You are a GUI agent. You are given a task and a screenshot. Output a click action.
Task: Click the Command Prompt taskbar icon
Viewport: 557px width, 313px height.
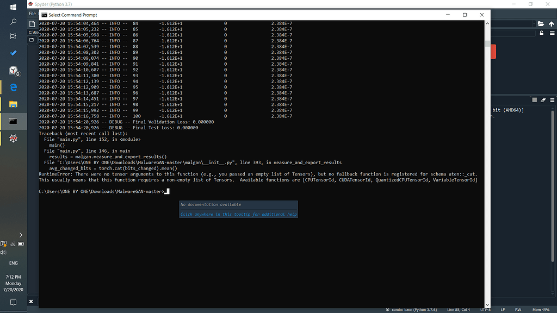14,121
